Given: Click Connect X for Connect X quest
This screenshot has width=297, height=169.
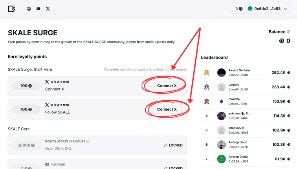Looking at the screenshot, I should 167,86.
